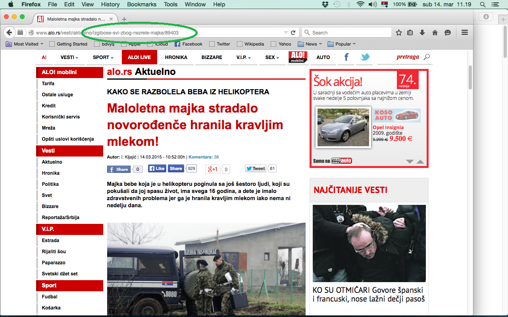The width and height of the screenshot is (508, 317).
Task: Click the browser back arrow button
Action: click(x=10, y=32)
